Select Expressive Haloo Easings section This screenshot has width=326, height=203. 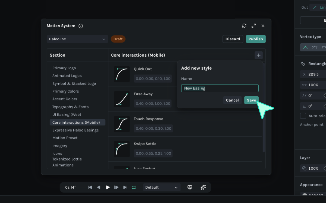click(76, 130)
